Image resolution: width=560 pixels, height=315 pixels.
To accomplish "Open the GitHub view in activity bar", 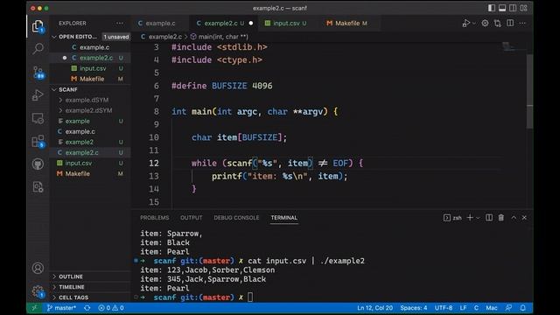I will (38, 164).
